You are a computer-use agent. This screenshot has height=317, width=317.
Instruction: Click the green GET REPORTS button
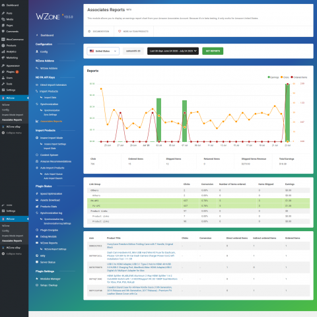pyautogui.click(x=213, y=51)
